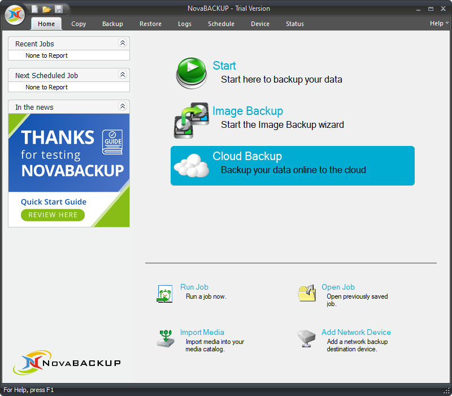This screenshot has height=396, width=452.
Task: Click the Run Job link
Action: pos(194,287)
